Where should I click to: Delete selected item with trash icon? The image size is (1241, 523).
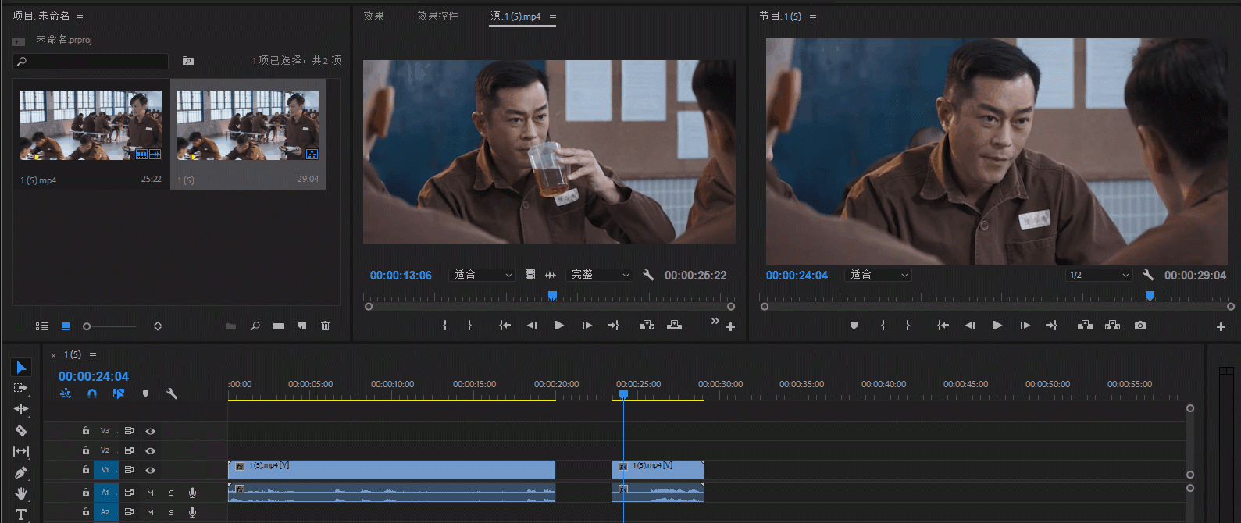(x=326, y=326)
